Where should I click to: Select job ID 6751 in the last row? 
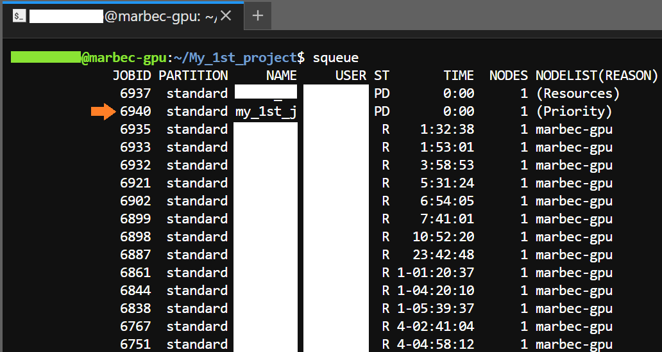(135, 344)
